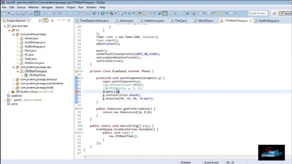
Task: Click the greyed Suspend debug icon
Action: (49, 13)
